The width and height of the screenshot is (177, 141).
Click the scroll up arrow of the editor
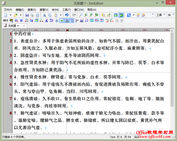pos(172,31)
